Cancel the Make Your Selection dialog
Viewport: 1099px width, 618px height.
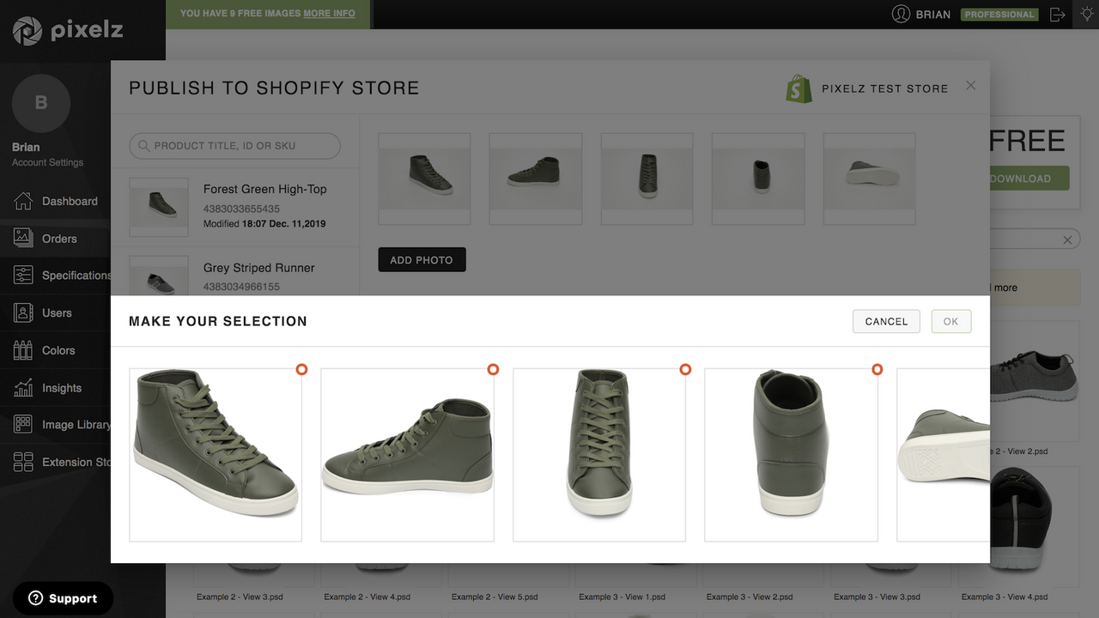coord(885,321)
